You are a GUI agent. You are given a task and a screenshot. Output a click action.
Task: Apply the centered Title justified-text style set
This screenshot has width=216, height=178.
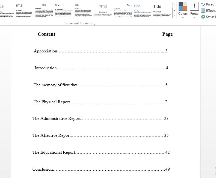pyautogui.click(x=44, y=10)
